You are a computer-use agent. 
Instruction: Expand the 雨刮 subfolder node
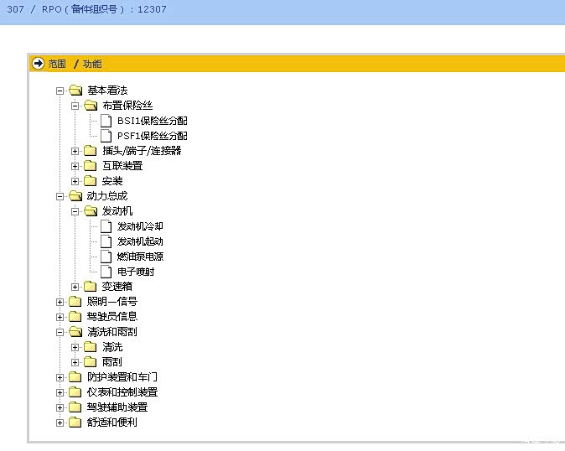tap(75, 362)
